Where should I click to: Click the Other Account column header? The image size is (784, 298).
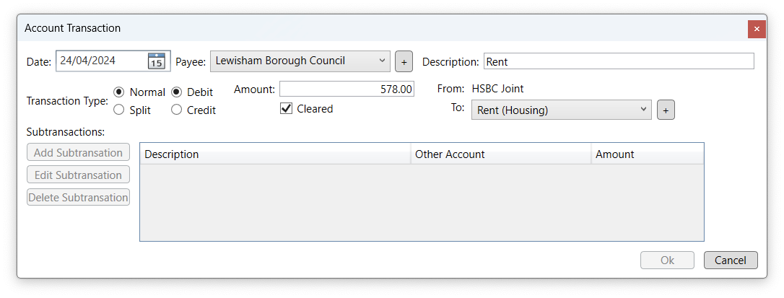[x=501, y=154]
